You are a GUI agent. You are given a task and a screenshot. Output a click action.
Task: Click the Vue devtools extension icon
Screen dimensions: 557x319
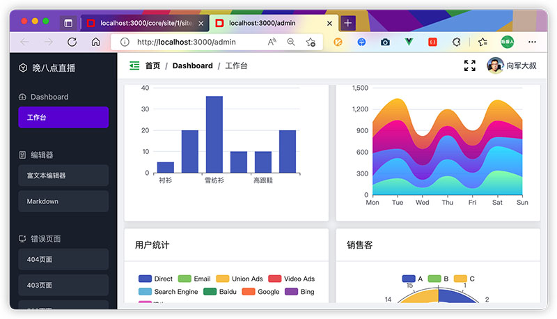click(409, 42)
